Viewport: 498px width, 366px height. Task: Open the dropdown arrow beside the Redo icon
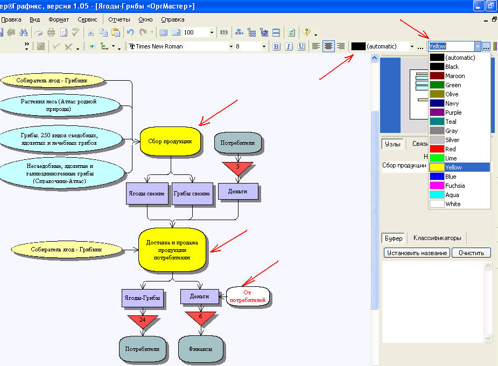coord(152,32)
